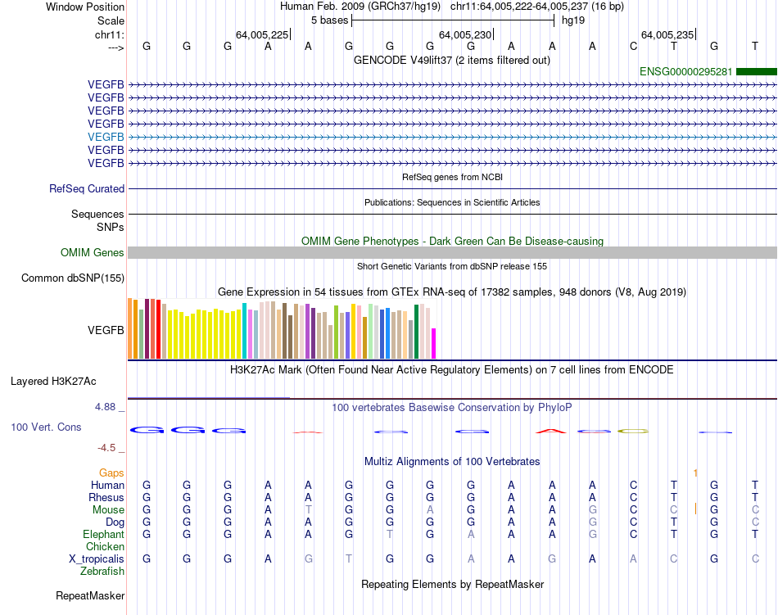Screen dimensions: 778x615
Task: Open the RefSeq Curated track label
Action: pos(87,189)
